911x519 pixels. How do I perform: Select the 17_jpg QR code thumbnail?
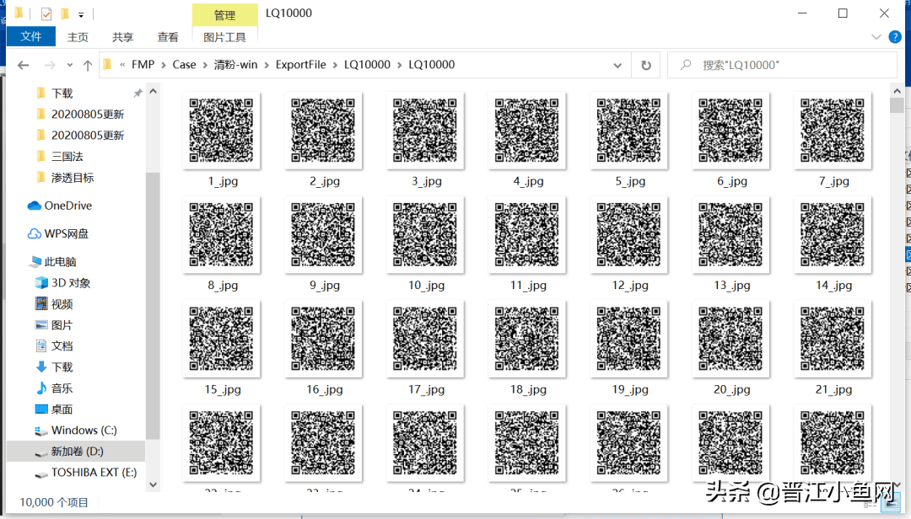tap(425, 339)
